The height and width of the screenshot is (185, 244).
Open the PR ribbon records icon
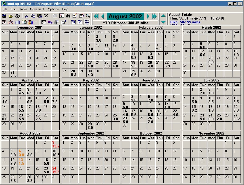[31, 22]
